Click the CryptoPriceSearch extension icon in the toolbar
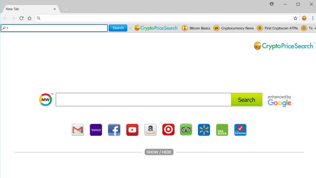Image resolution: width=316 pixels, height=178 pixels. click(x=304, y=18)
